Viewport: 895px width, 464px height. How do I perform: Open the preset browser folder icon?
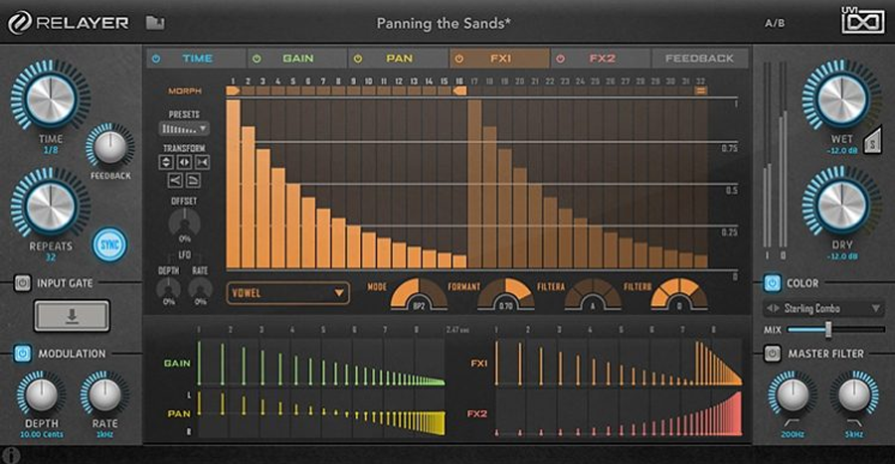tap(155, 23)
